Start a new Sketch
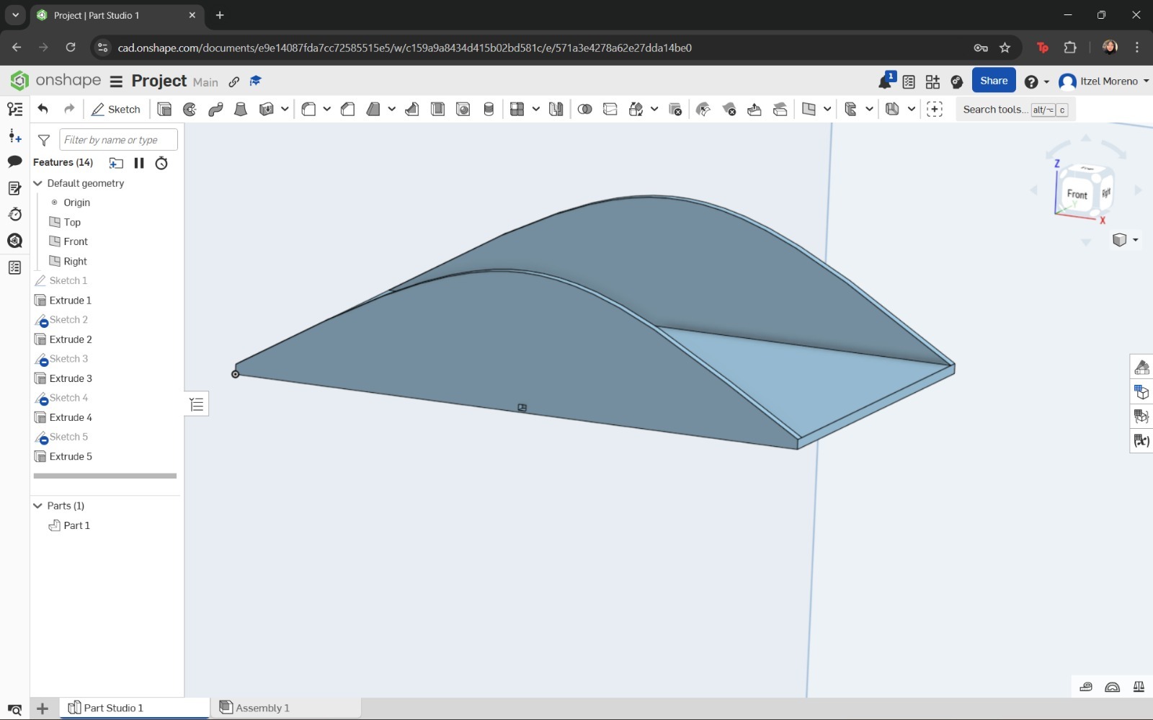Viewport: 1153px width, 720px height. pyautogui.click(x=116, y=109)
